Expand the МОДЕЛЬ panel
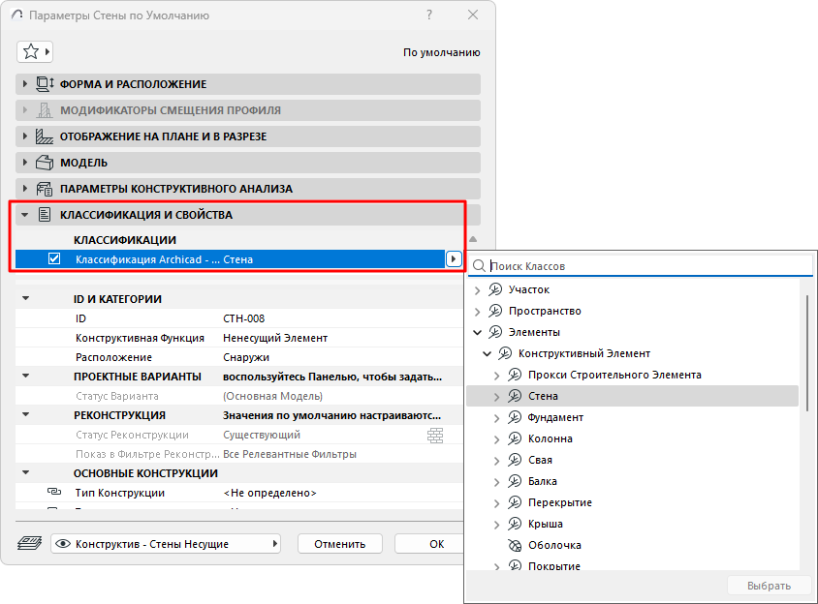 tap(24, 163)
